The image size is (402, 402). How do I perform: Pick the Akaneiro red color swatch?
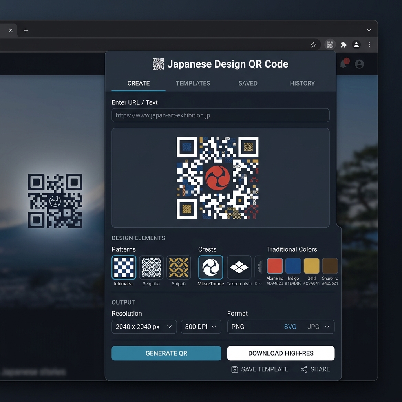274,266
